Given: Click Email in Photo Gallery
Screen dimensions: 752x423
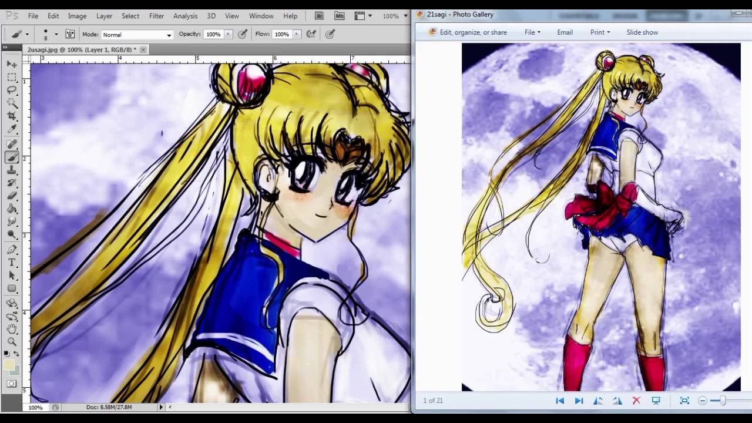Looking at the screenshot, I should [x=565, y=32].
